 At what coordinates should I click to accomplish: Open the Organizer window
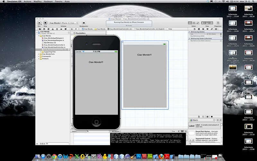point(218,23)
